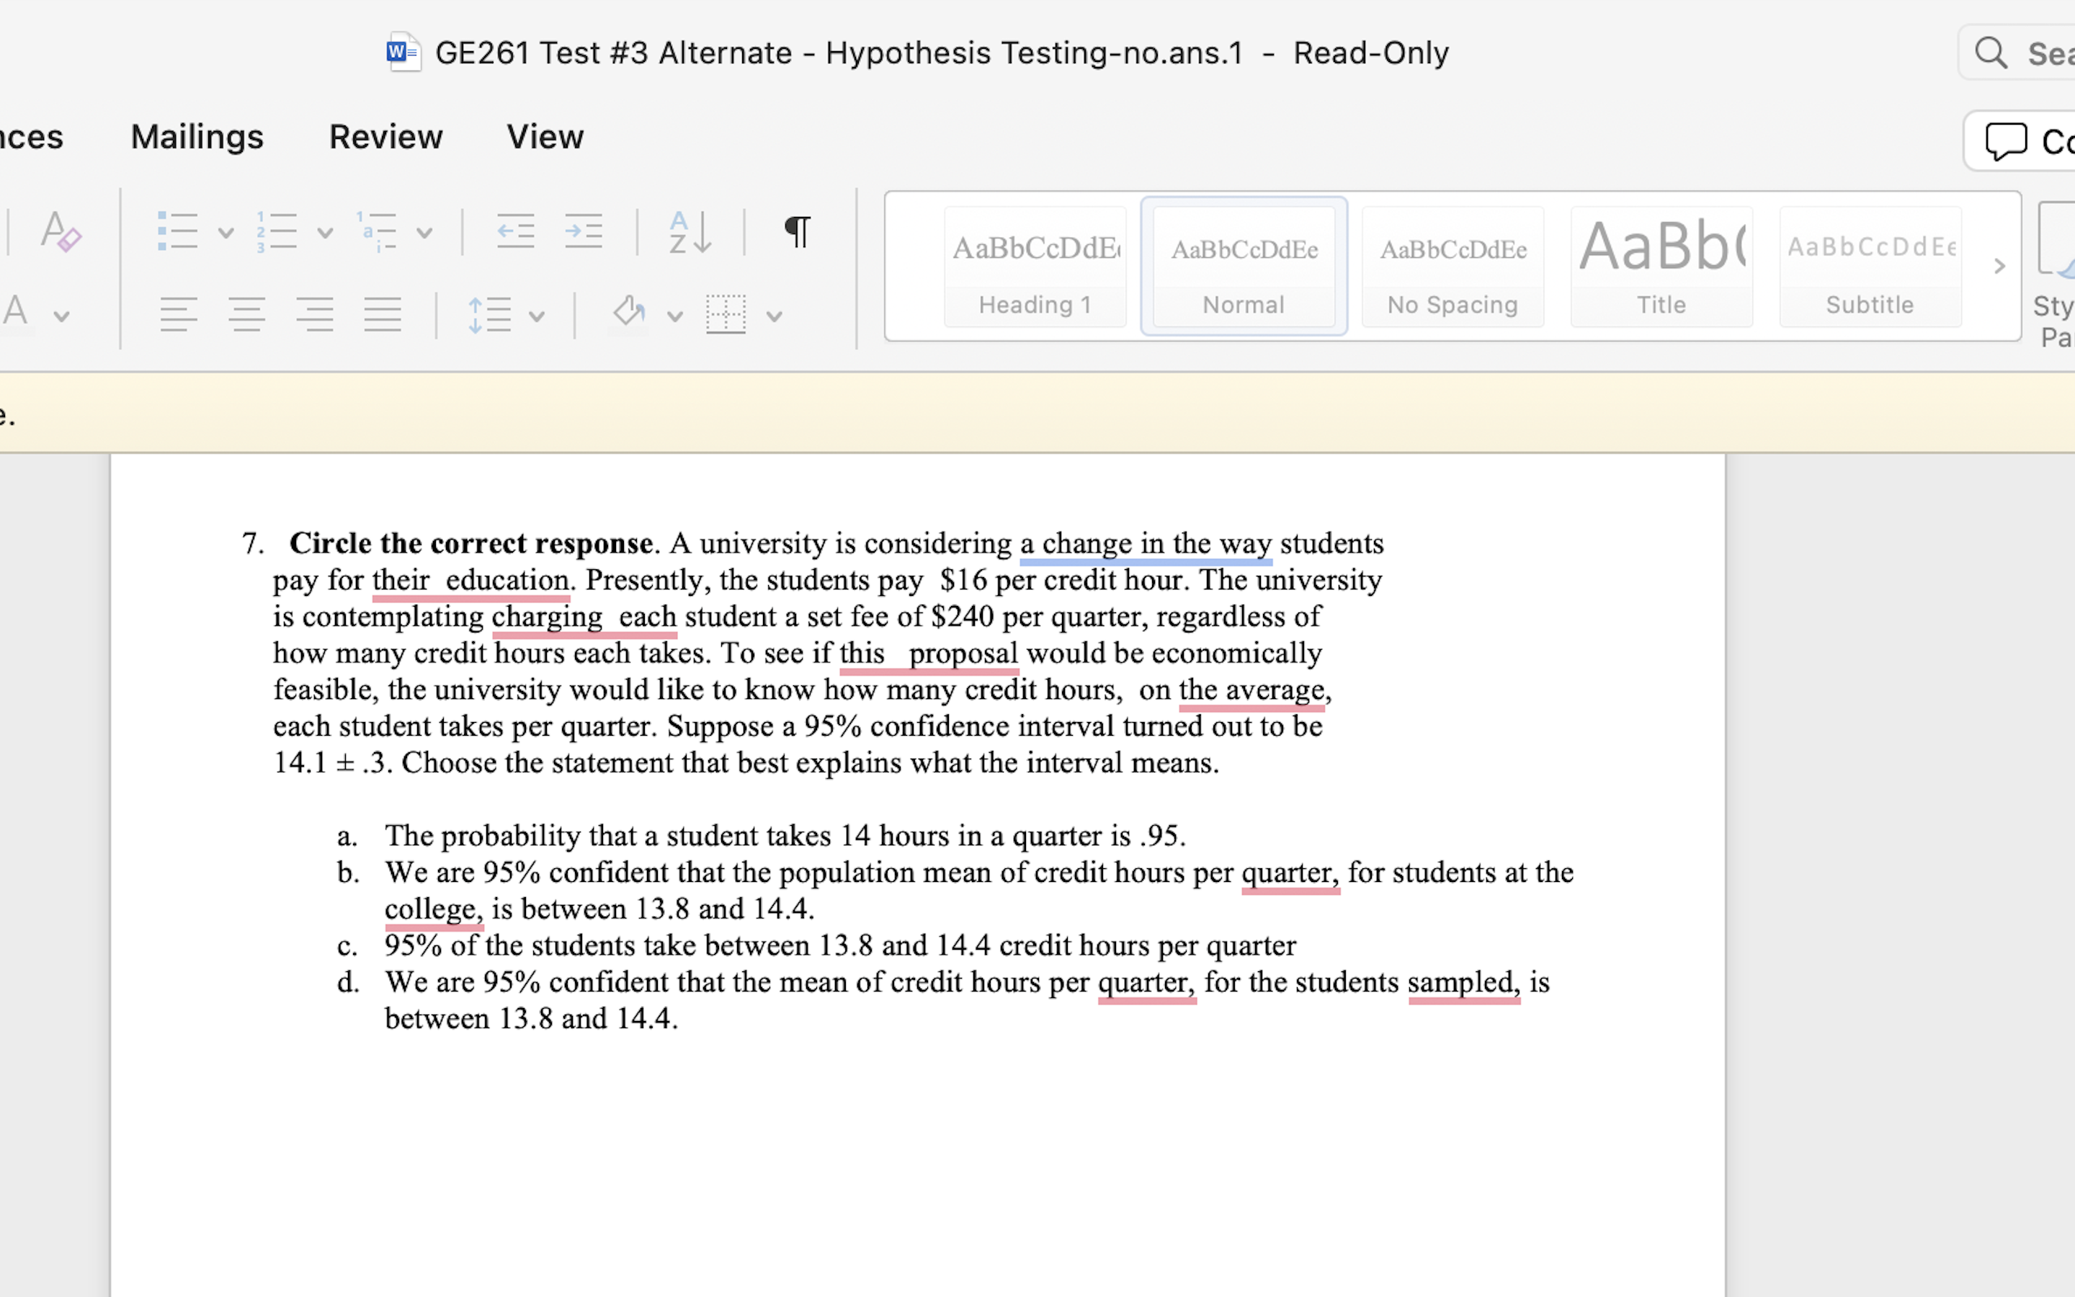Image resolution: width=2075 pixels, height=1297 pixels.
Task: Open the View tab
Action: [x=545, y=136]
